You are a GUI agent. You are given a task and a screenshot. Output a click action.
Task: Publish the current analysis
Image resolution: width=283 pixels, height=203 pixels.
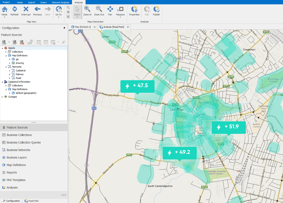[x=156, y=11]
